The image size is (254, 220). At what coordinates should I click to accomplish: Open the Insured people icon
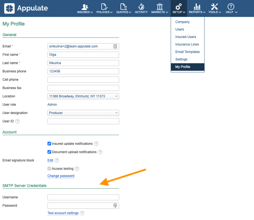pos(85,7)
